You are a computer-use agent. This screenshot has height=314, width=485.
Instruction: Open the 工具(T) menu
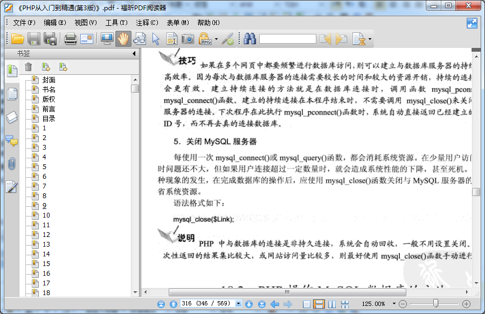pyautogui.click(x=116, y=23)
